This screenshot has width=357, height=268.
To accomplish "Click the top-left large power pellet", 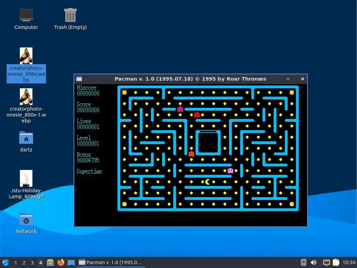I will pos(124,92).
